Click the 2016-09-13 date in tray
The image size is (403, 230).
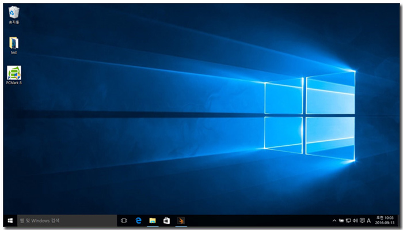(x=385, y=223)
